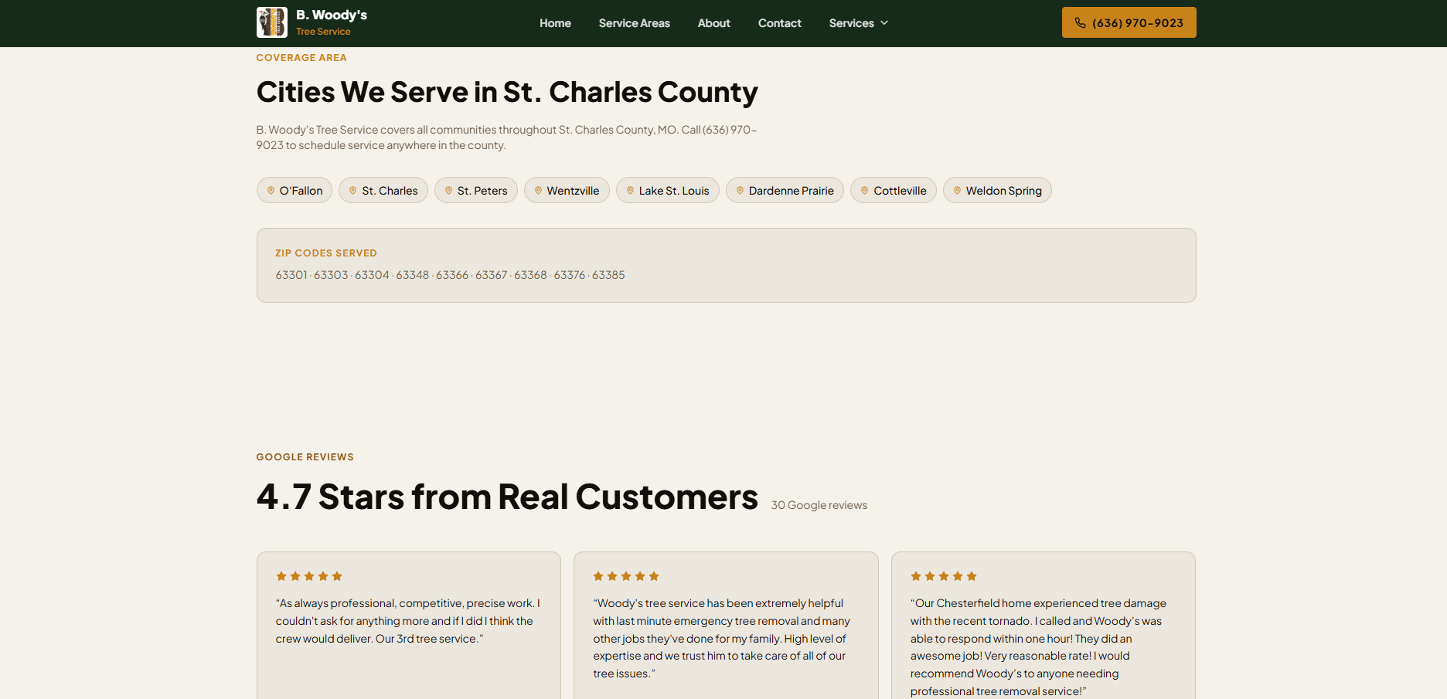This screenshot has height=699, width=1447.
Task: Click the 'ZIP CODES SERVED' label
Action: click(x=326, y=253)
